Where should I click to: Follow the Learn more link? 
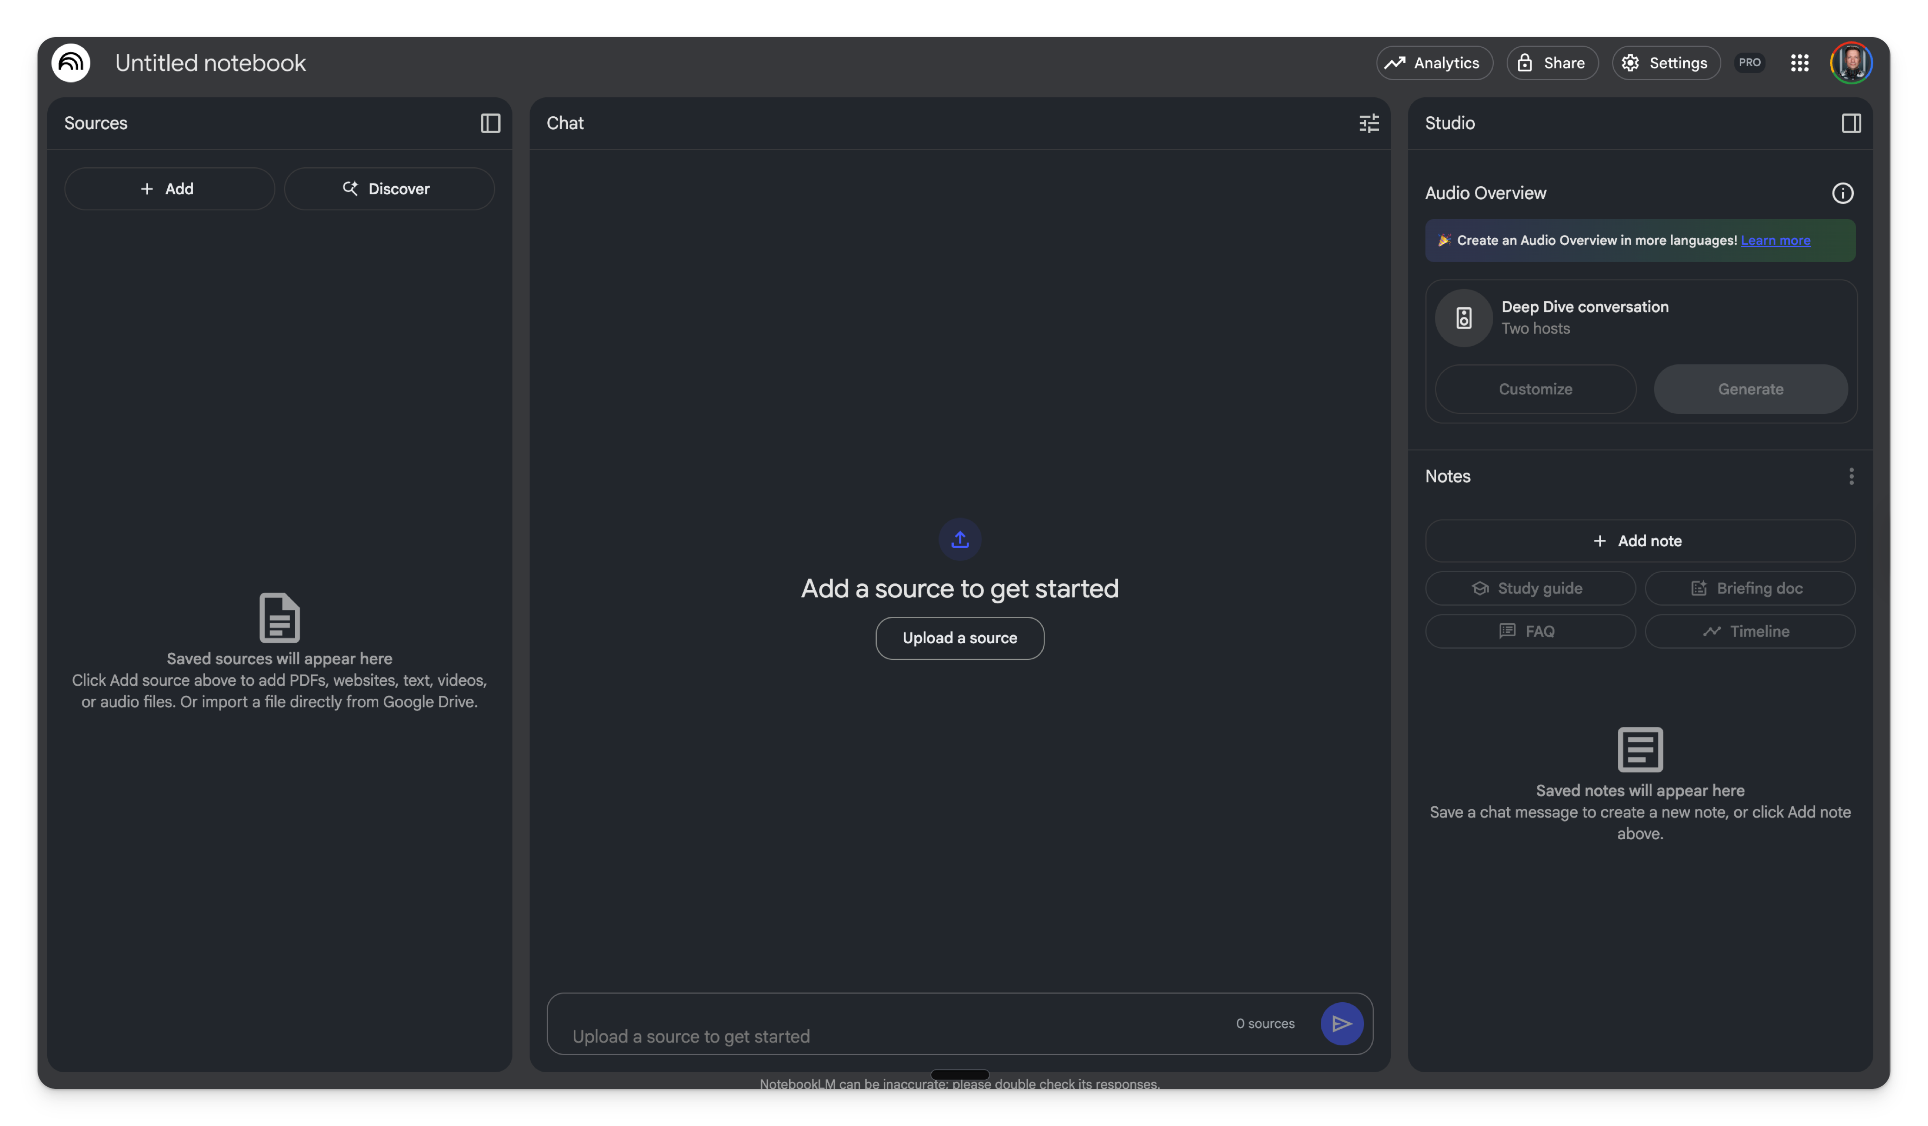pyautogui.click(x=1775, y=240)
